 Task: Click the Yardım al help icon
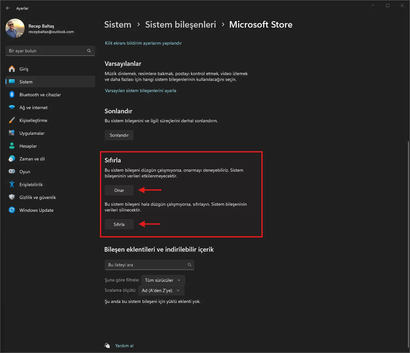pyautogui.click(x=108, y=346)
